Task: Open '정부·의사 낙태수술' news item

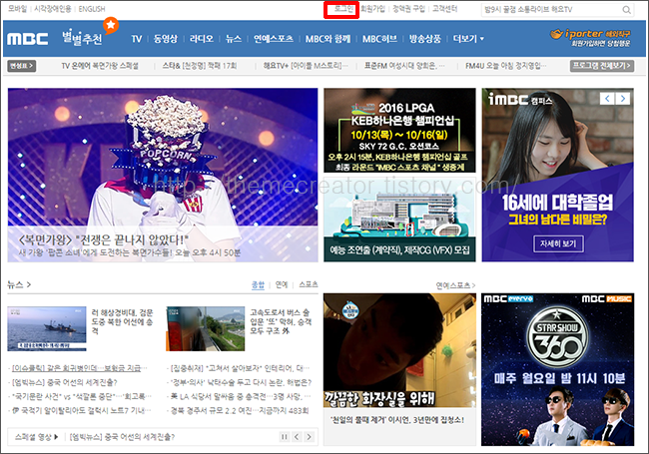Action: [x=241, y=382]
